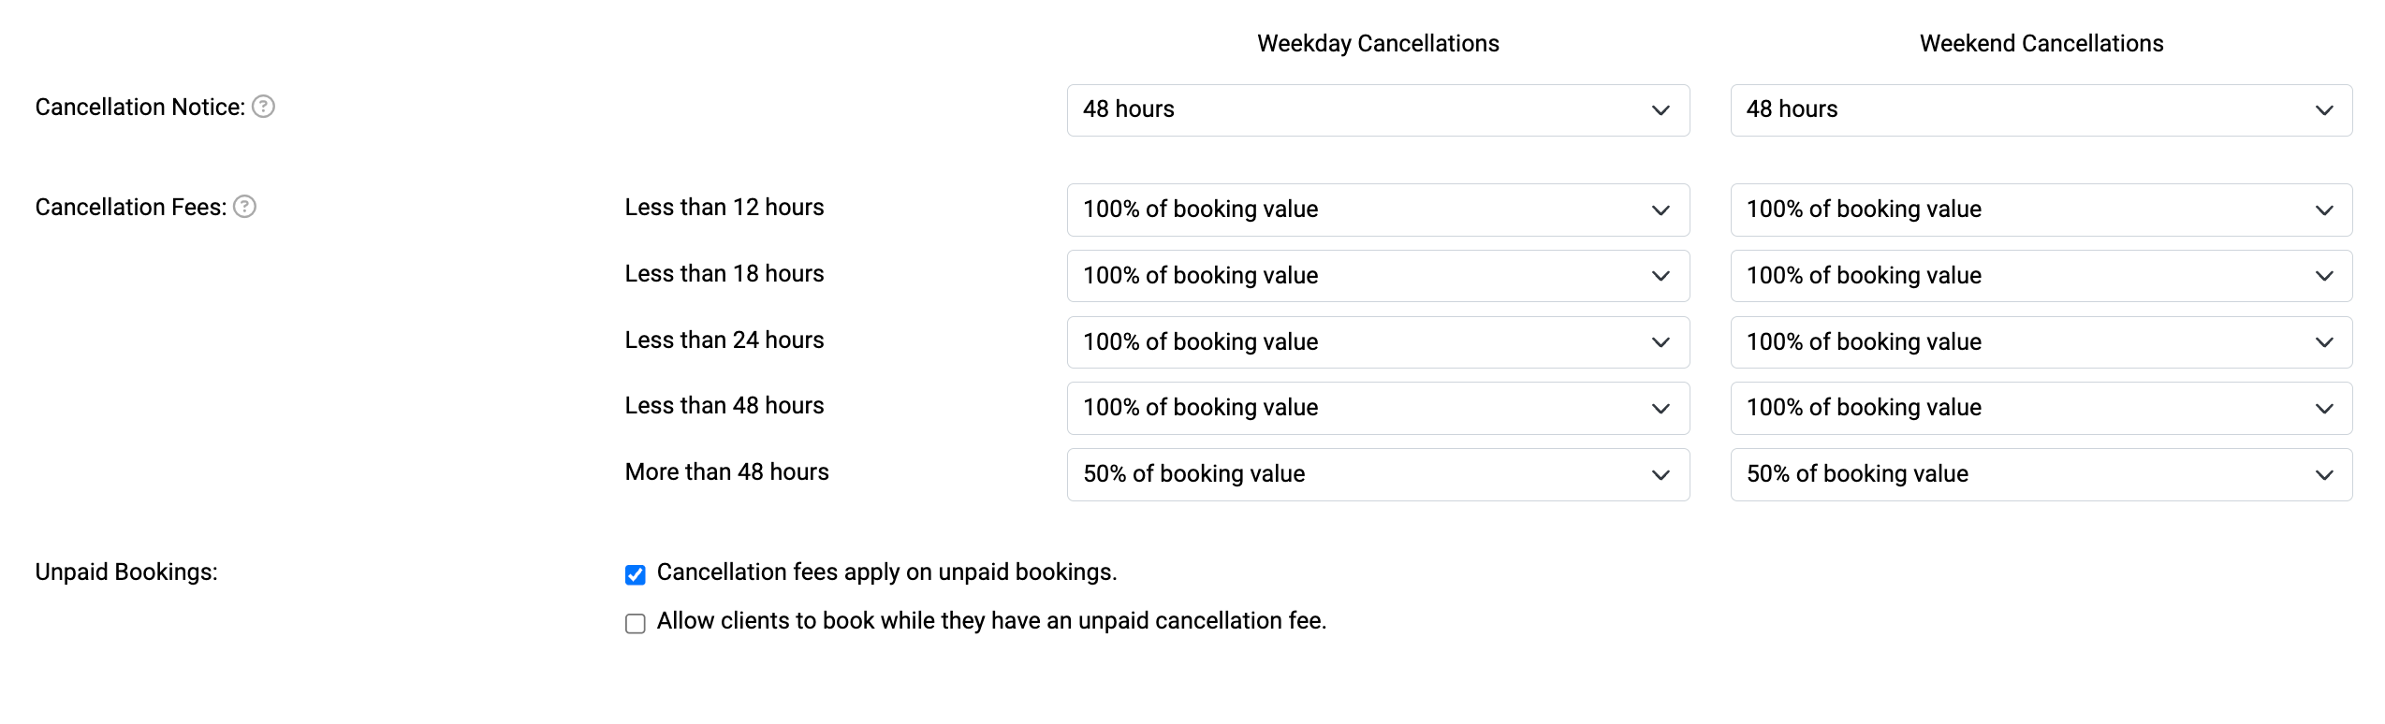Open weekday fee dropdown for More than 48 hours

[x=1378, y=474]
